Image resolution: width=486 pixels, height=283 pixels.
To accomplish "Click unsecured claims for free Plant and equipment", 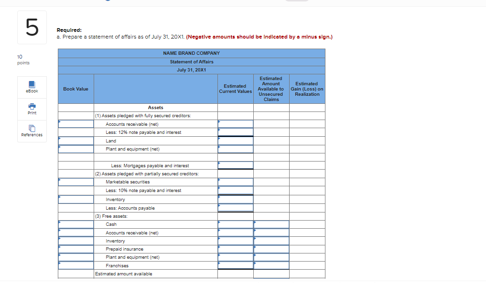I will 271,257.
